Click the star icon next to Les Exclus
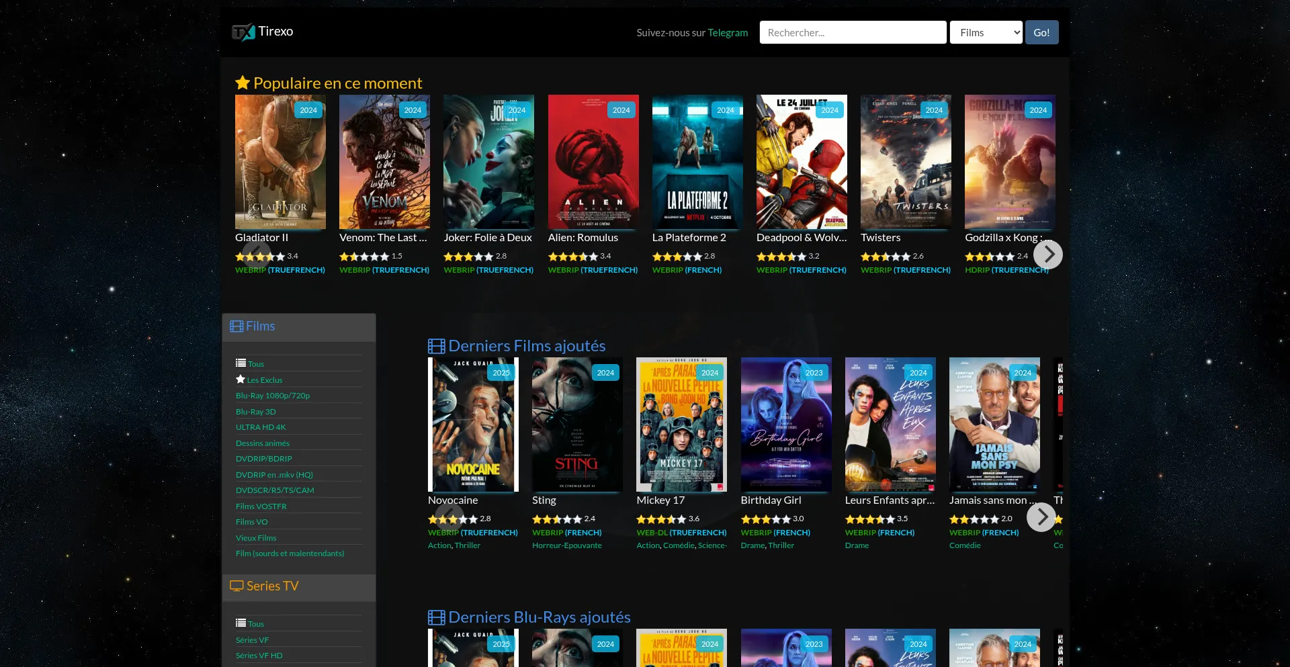1290x667 pixels. point(241,380)
